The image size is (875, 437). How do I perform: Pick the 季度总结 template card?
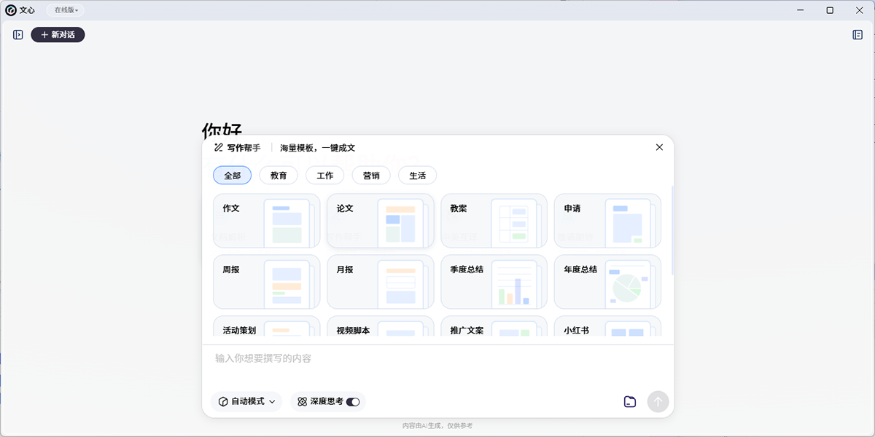[x=494, y=281]
